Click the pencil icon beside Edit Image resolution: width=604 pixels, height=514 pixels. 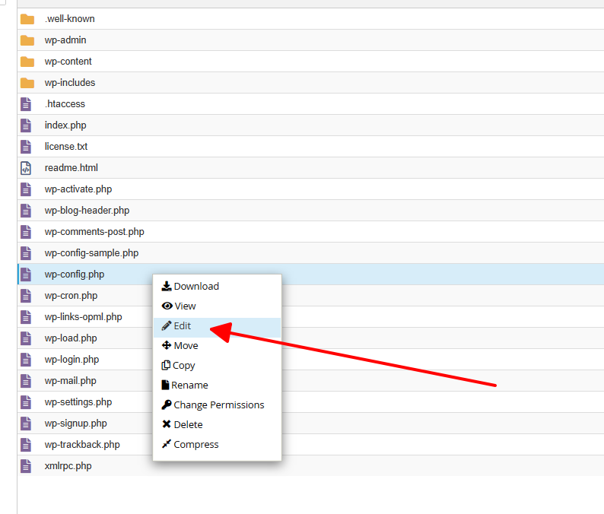[x=167, y=325]
